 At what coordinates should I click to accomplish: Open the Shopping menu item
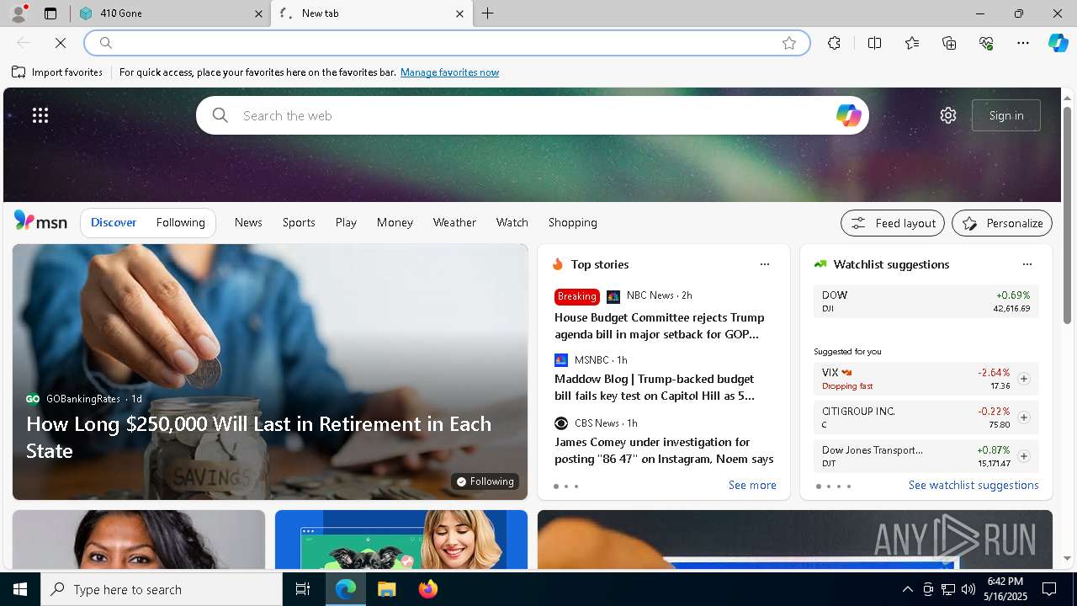tap(573, 222)
